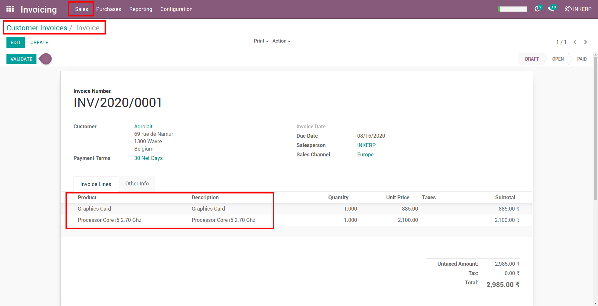Viewport: 598px width, 306px height.
Task: Sort by the Quantity column header
Action: [338, 197]
